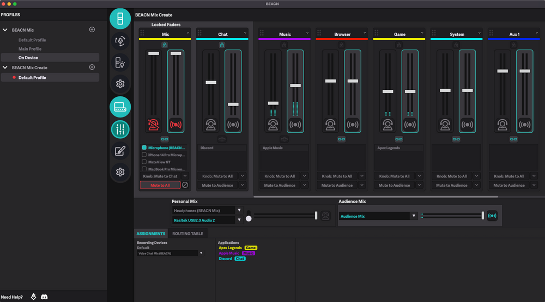Image resolution: width=545 pixels, height=302 pixels.
Task: Toggle the Mic channel audience mute icon
Action: 175,125
